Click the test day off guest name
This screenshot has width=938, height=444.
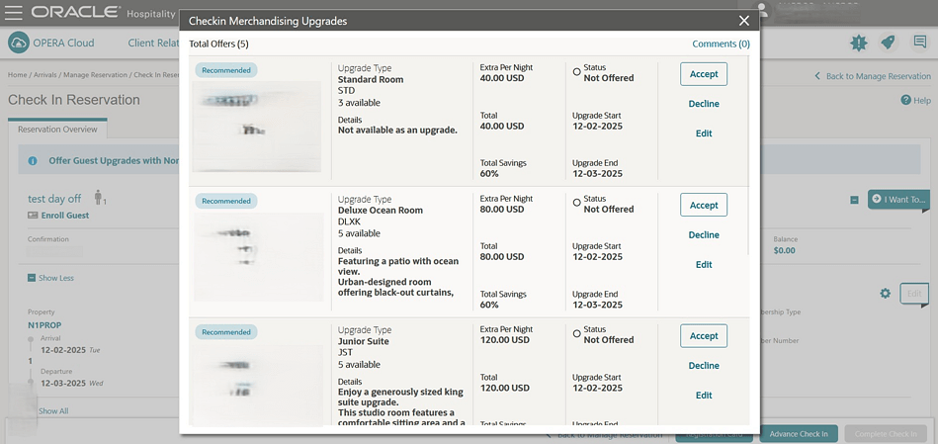point(54,199)
